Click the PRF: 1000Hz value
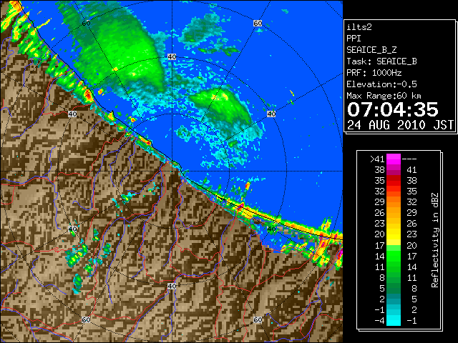Image resolution: width=458 pixels, height=343 pixels. pyautogui.click(x=374, y=73)
